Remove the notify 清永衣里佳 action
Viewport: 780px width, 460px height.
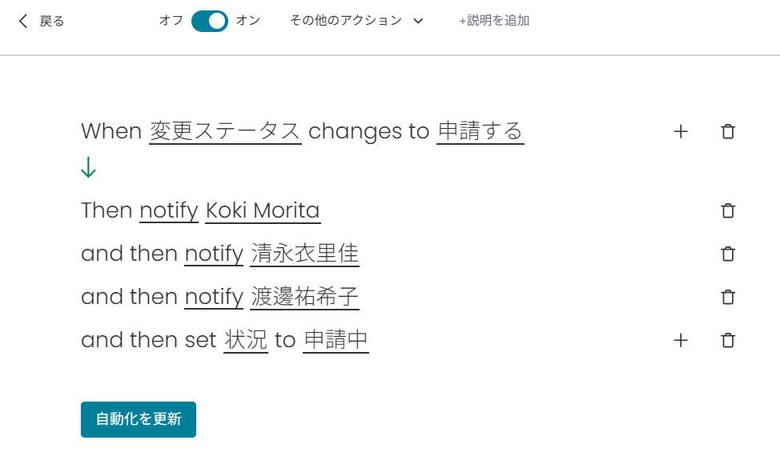[728, 254]
